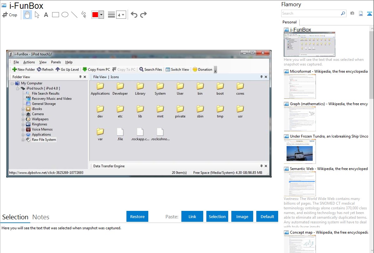Viewport: 374px width, 253px height.
Task: Click Switch View toolbar button
Action: (177, 70)
